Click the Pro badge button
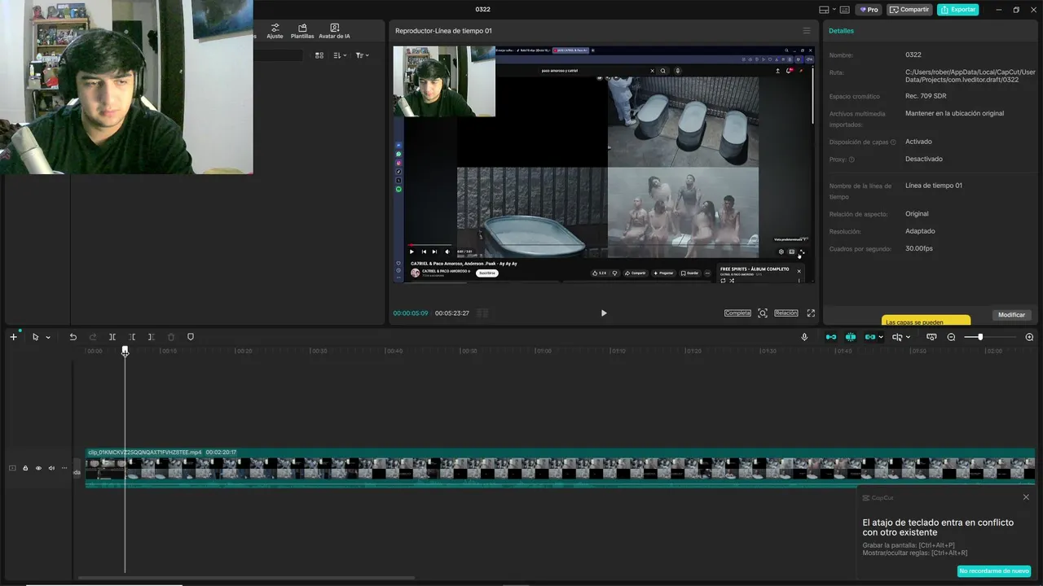 [x=869, y=10]
